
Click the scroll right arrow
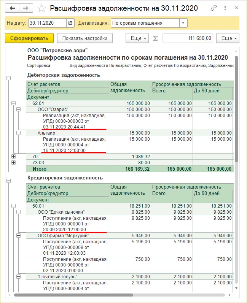[229, 295]
